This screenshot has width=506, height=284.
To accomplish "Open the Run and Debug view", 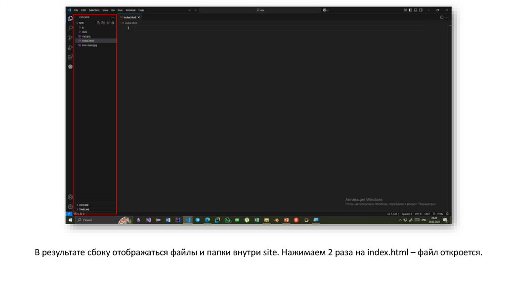I will click(70, 47).
